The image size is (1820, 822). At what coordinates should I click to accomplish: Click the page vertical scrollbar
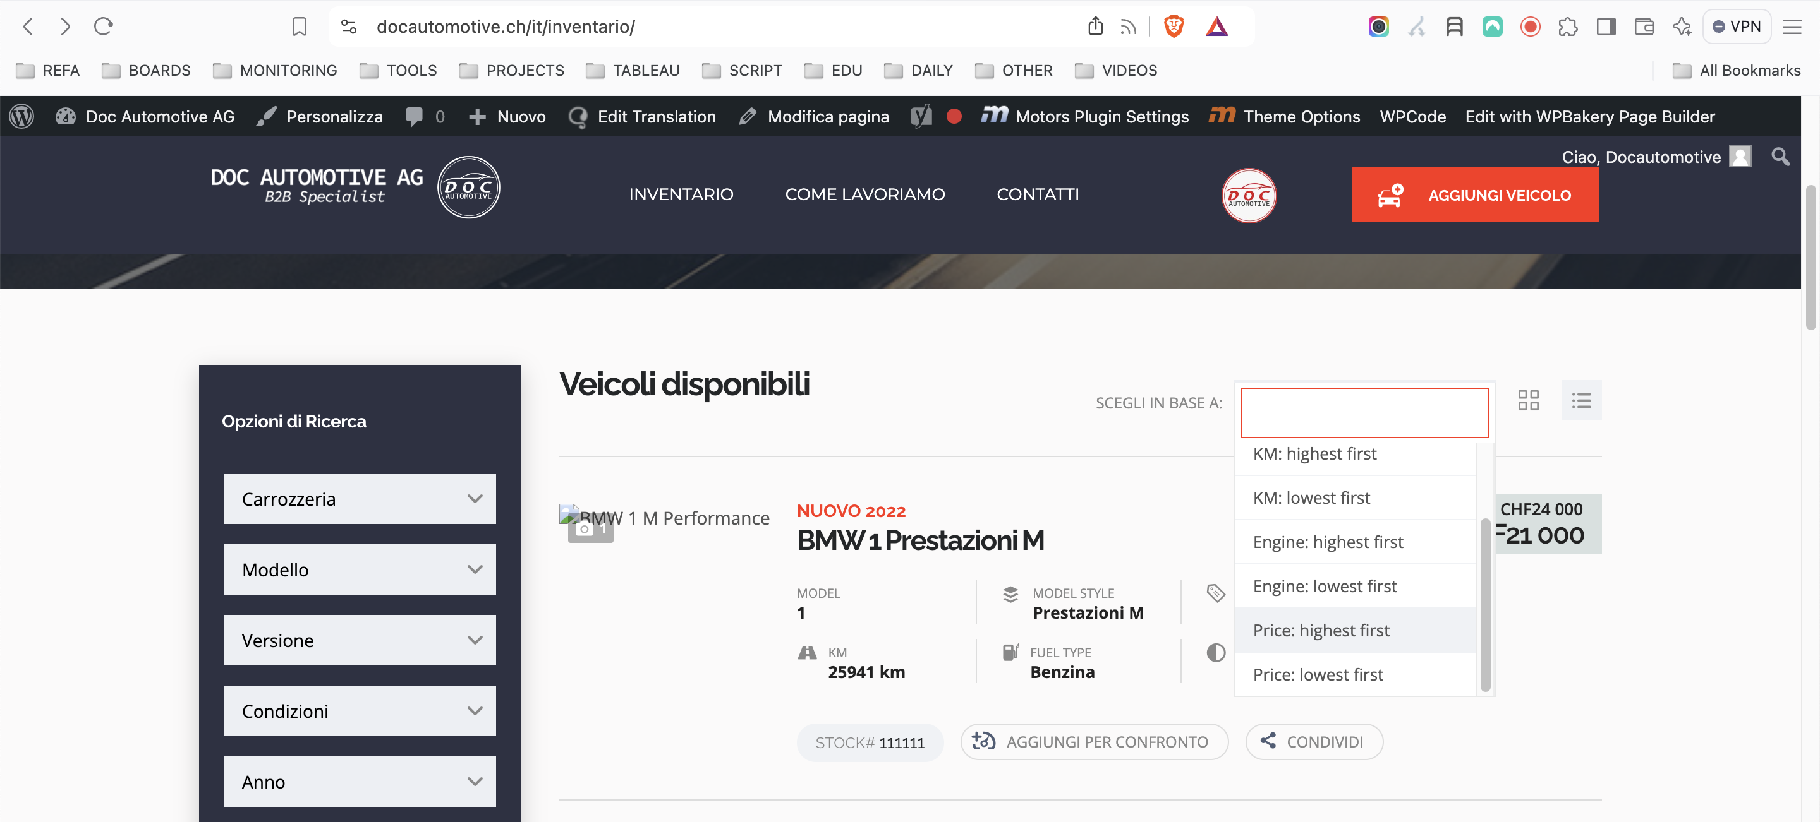1810,258
